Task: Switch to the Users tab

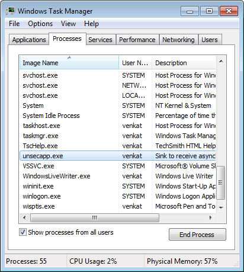Action: [x=210, y=40]
